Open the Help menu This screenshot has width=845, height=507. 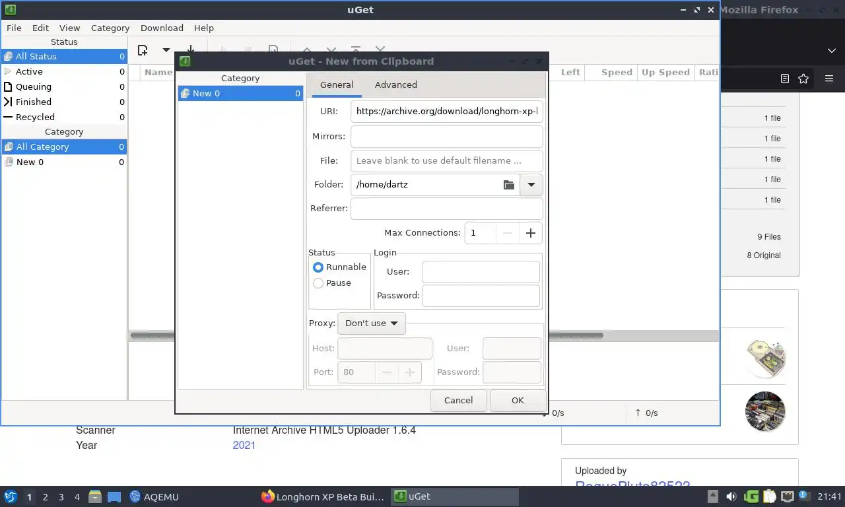point(204,28)
